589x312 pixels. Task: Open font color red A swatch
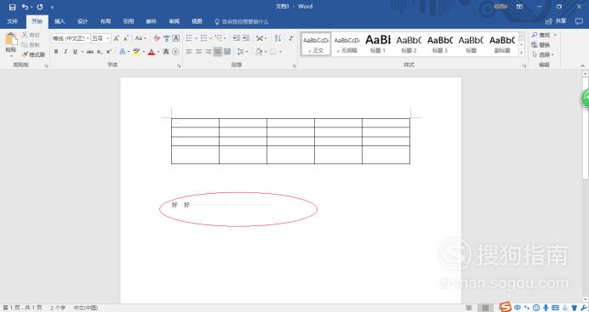(152, 52)
